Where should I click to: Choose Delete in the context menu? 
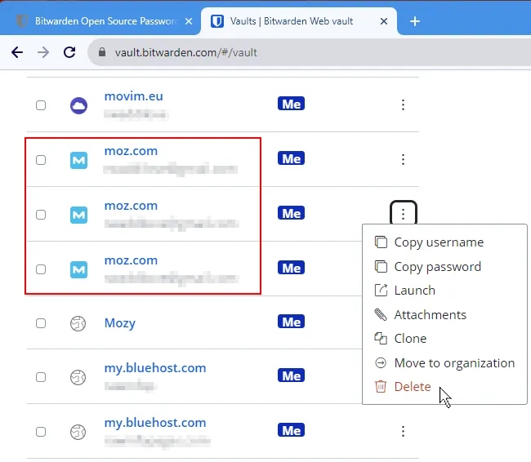coord(444,387)
